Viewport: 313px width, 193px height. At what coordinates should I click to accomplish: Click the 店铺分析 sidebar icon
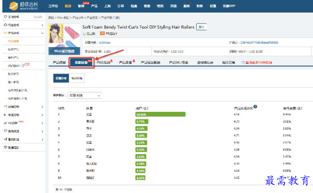tap(5, 107)
